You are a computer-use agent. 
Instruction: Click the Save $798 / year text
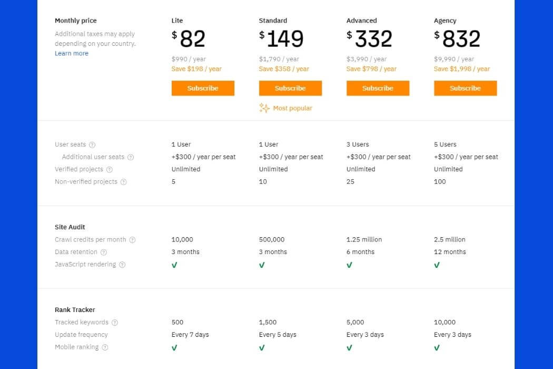coord(371,69)
